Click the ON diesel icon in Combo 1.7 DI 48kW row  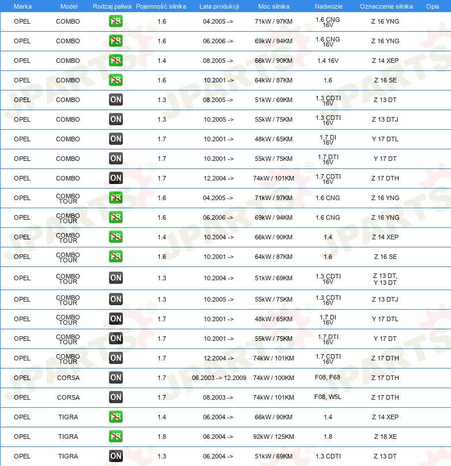coord(115,139)
